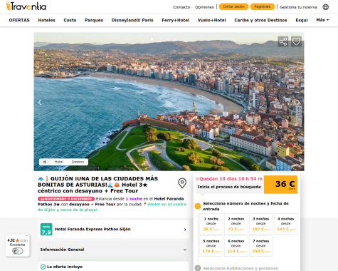Open the Hoteles menu item

point(46,20)
